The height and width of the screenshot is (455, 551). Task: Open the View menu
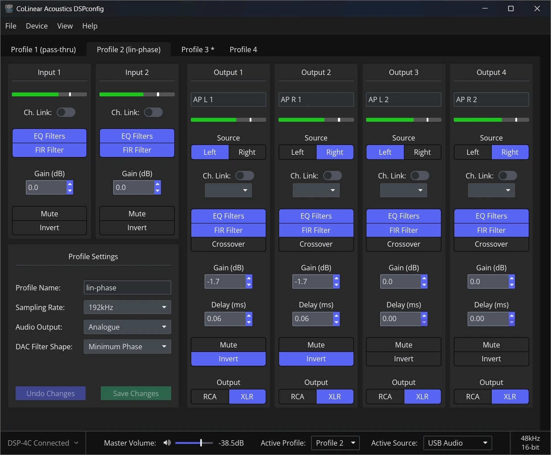(65, 26)
